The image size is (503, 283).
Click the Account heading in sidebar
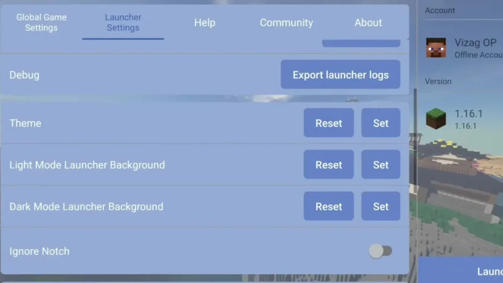pyautogui.click(x=439, y=10)
